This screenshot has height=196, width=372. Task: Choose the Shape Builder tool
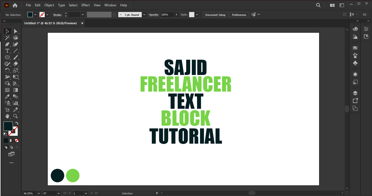pyautogui.click(x=7, y=83)
